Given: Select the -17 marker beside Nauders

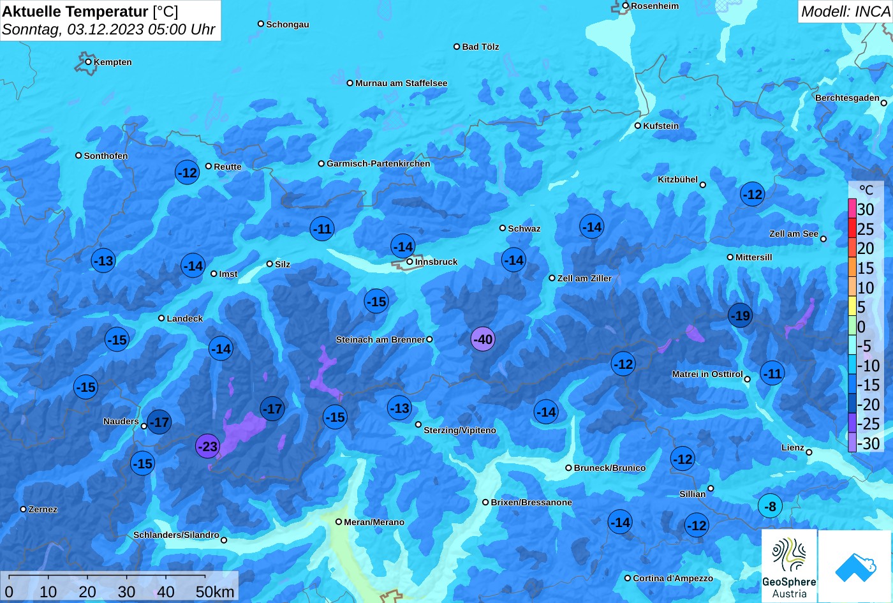Looking at the screenshot, I should coord(159,422).
